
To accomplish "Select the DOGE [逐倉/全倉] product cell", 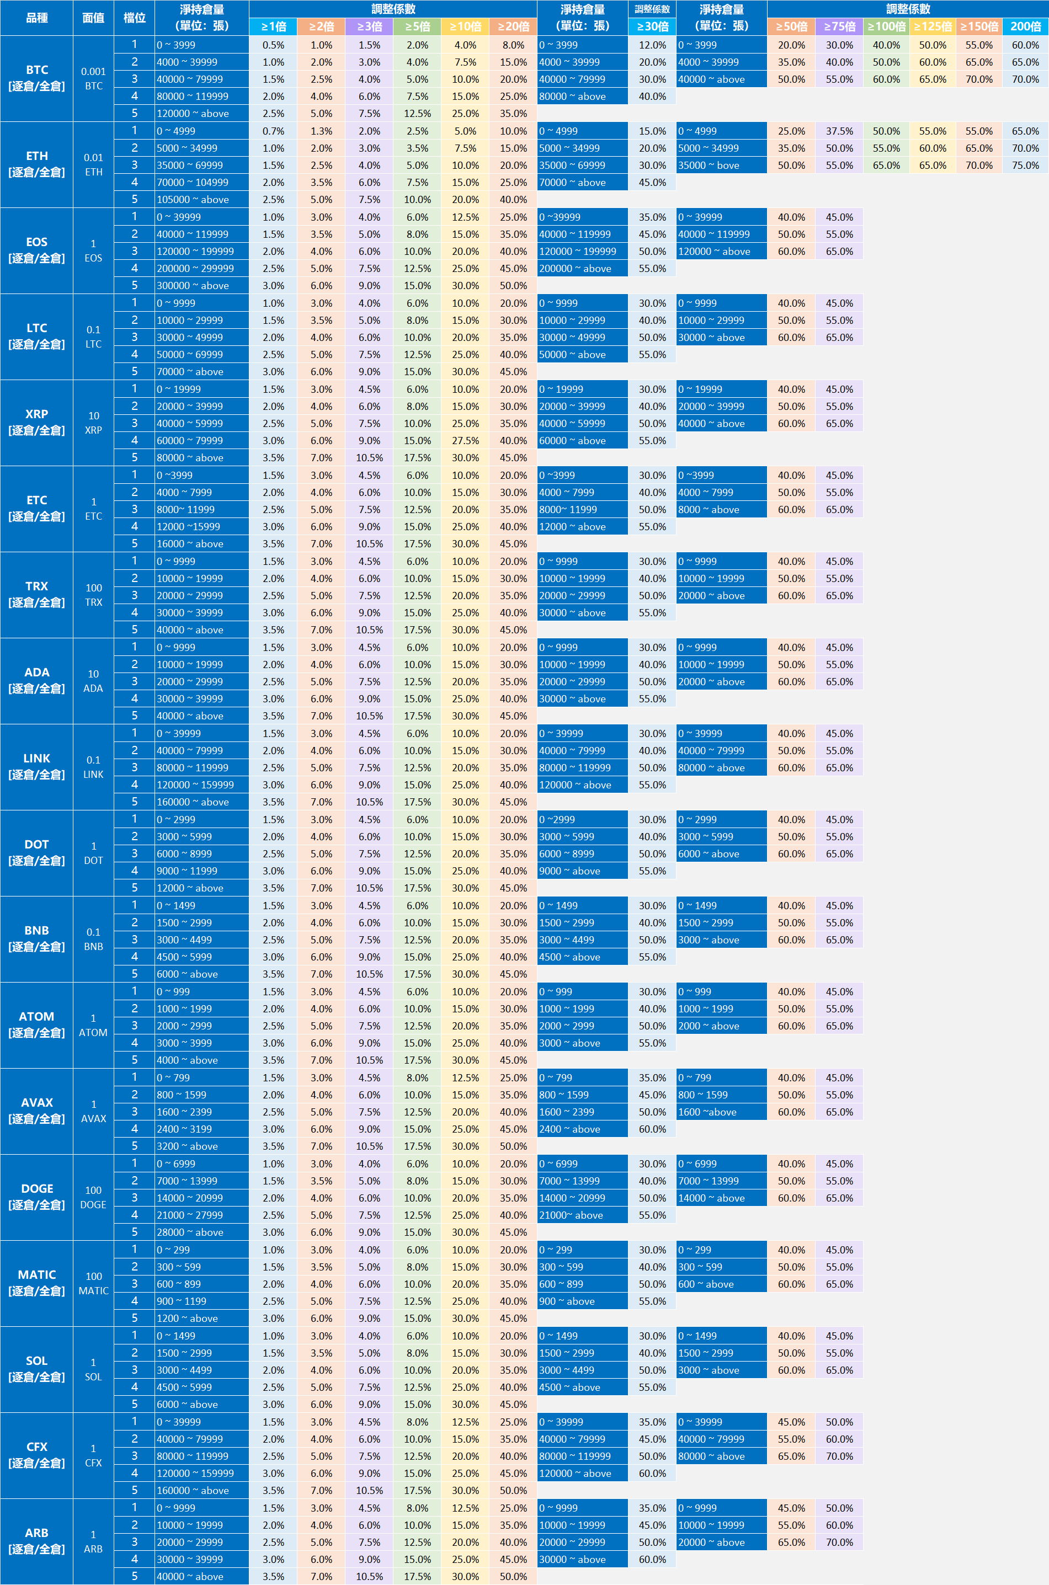I will click(37, 1197).
